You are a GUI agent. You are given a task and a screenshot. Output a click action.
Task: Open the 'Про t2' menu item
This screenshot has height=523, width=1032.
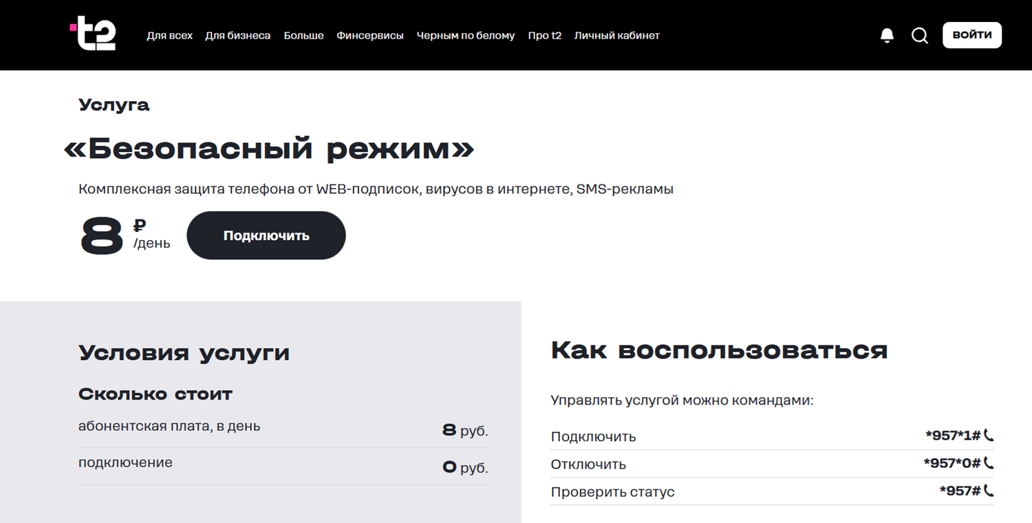[544, 35]
